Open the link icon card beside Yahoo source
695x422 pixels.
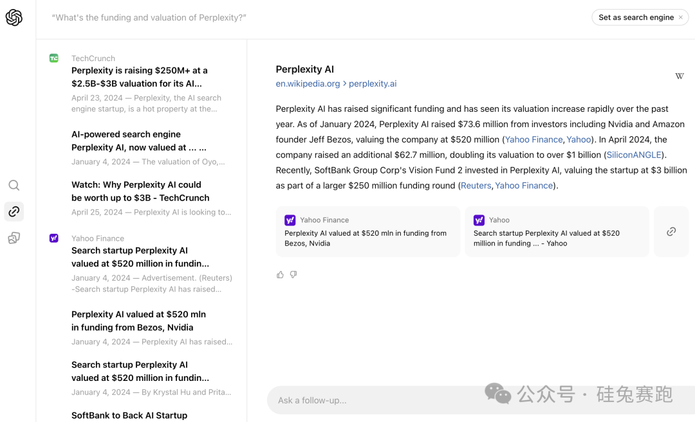[671, 232]
